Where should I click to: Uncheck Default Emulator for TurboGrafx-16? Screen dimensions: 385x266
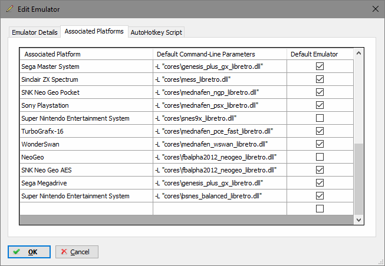click(320, 131)
